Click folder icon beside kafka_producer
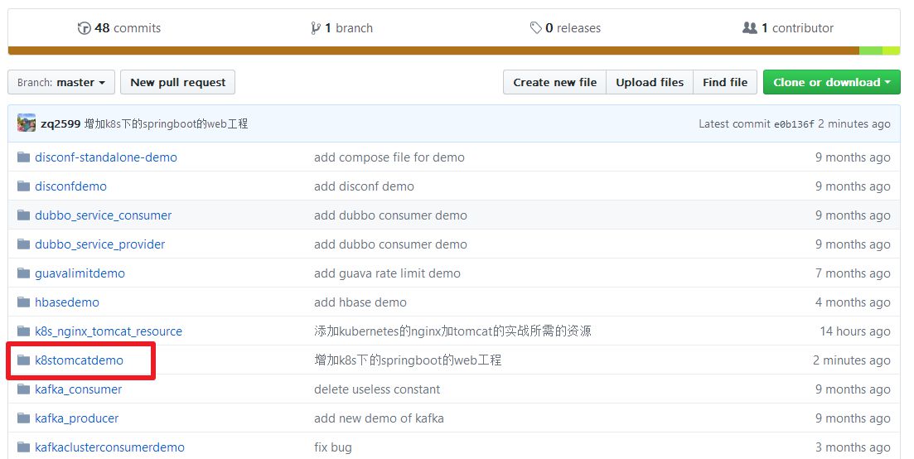 click(x=23, y=418)
